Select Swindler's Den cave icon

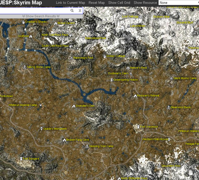[74, 106]
